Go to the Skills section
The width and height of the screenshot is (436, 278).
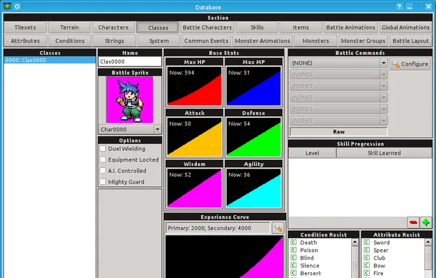(x=257, y=28)
